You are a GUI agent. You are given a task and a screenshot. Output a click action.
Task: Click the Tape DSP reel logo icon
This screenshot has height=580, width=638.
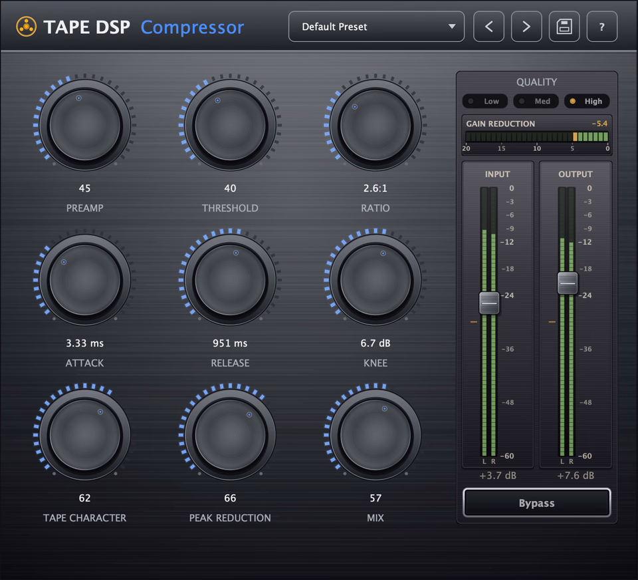[x=27, y=27]
